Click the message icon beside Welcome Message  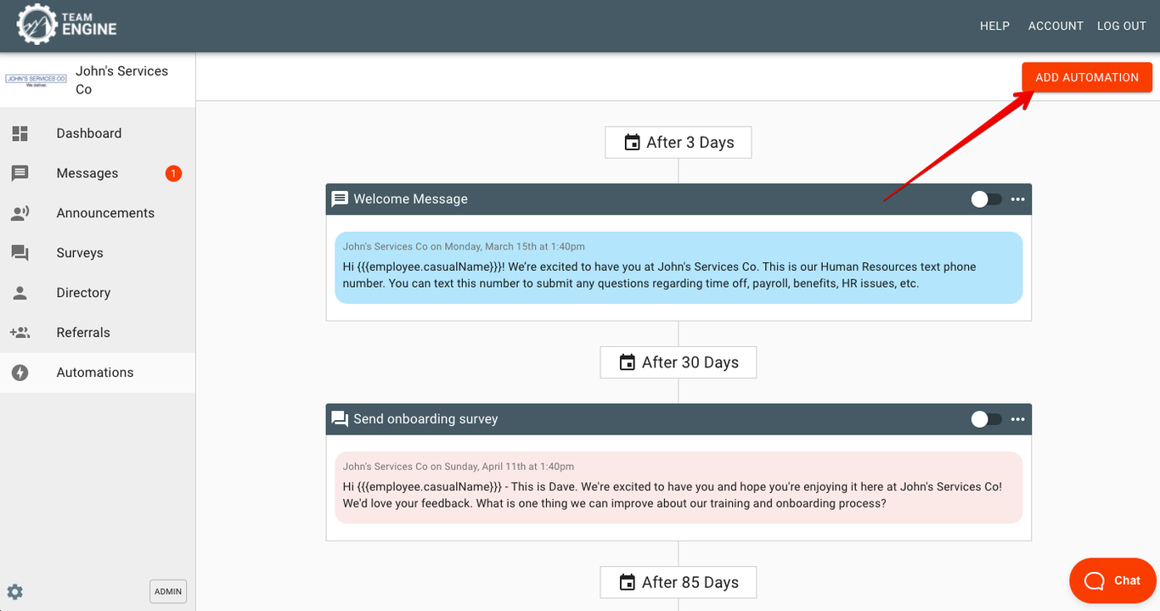point(340,199)
